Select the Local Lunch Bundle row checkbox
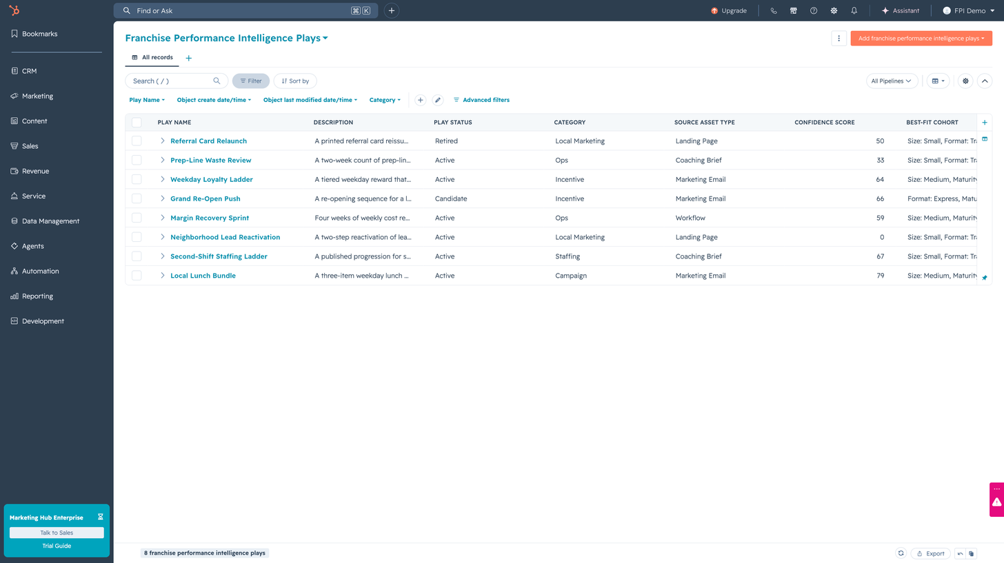Viewport: 1004px width, 563px height. click(137, 276)
